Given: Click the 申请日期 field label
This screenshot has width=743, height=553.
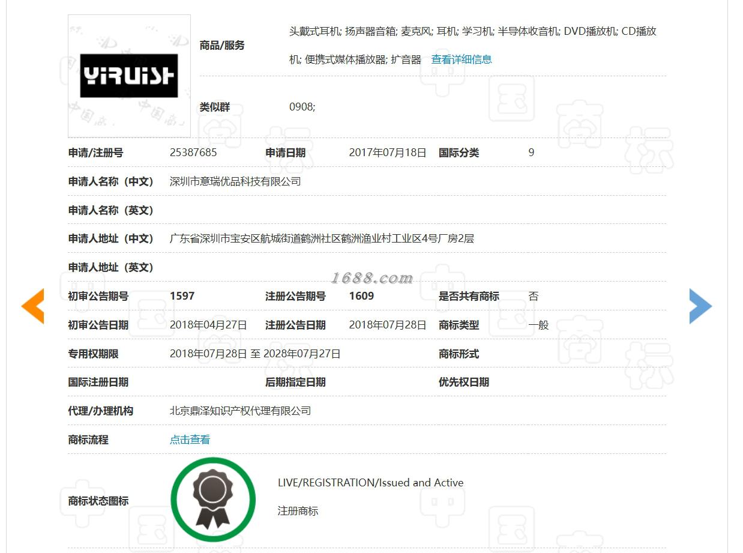Looking at the screenshot, I should (285, 153).
